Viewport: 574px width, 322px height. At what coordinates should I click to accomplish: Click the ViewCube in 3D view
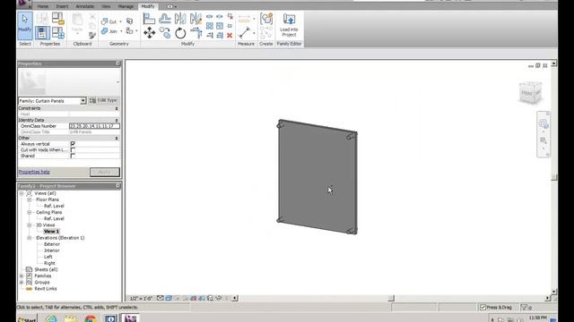[x=530, y=93]
